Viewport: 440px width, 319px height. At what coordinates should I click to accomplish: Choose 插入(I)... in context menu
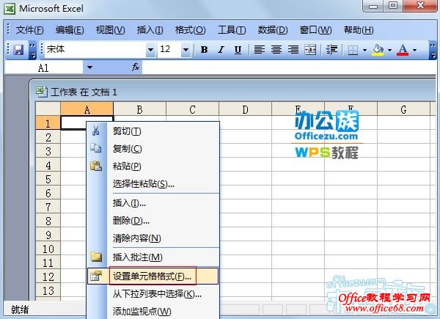153,203
